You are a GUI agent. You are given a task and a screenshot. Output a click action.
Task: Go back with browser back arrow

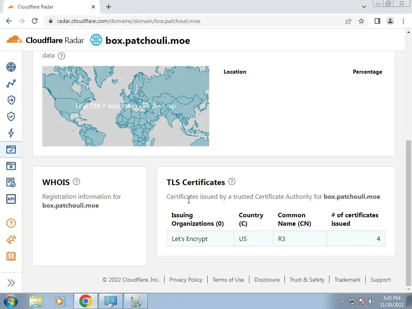(9, 21)
